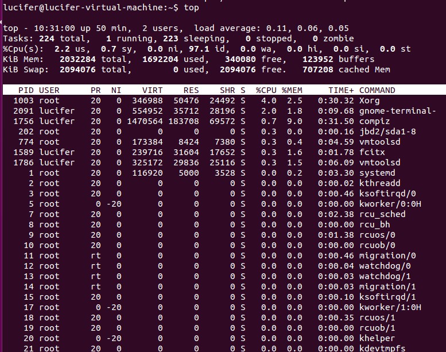This screenshot has height=352, width=446.
Task: Select the rcuos/0 process command
Action: click(x=377, y=235)
